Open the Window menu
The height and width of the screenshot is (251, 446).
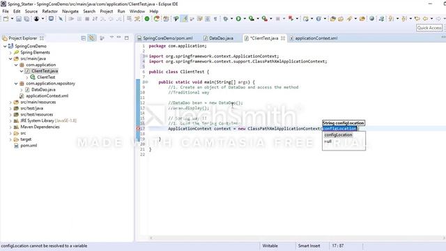point(137,11)
